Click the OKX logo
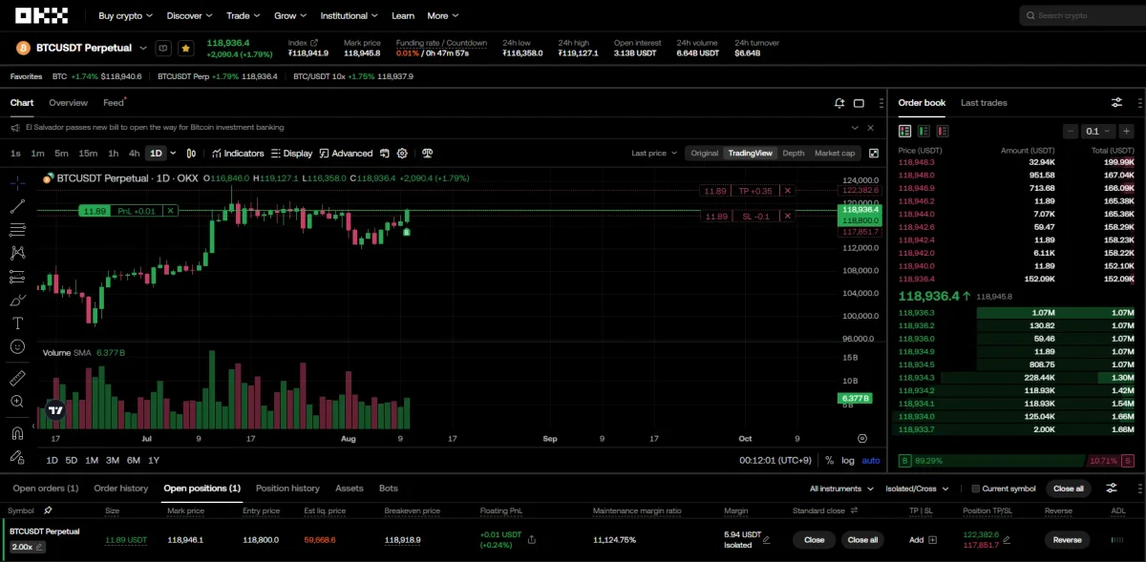Image resolution: width=1146 pixels, height=562 pixels. (41, 15)
